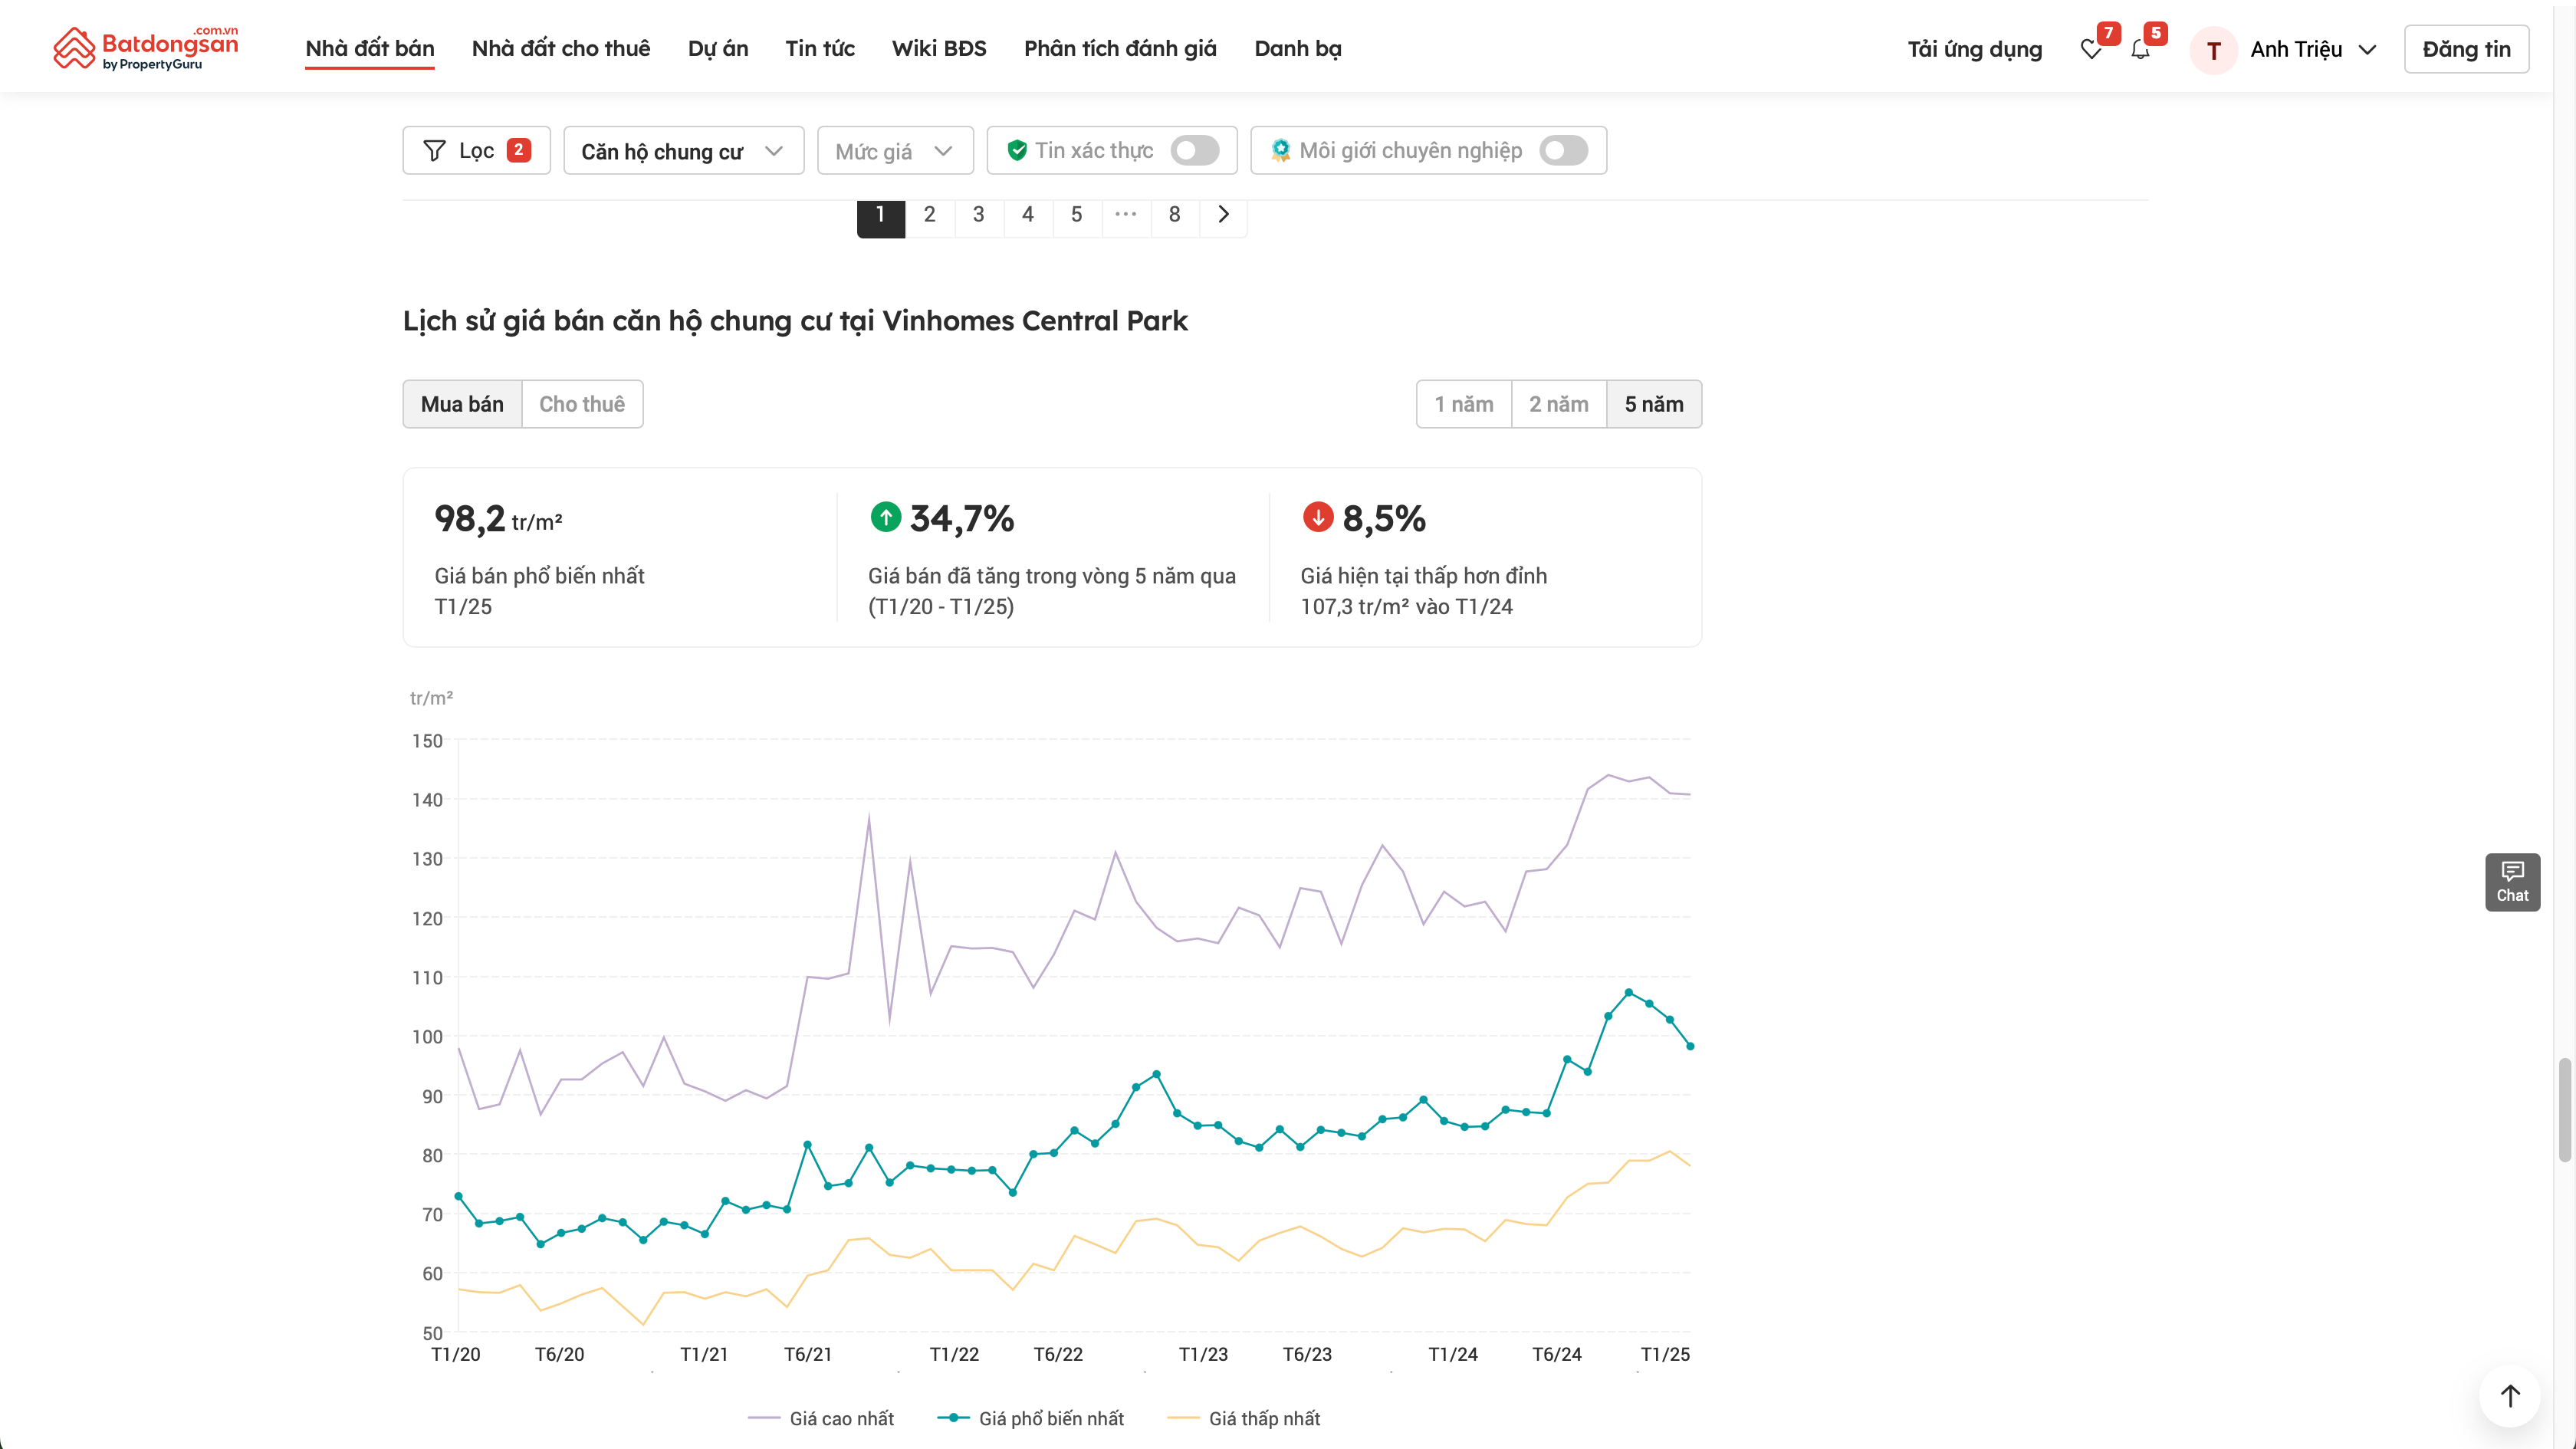Click green upward trend arrow icon
Viewport: 2576px width, 1449px height.
click(x=885, y=517)
